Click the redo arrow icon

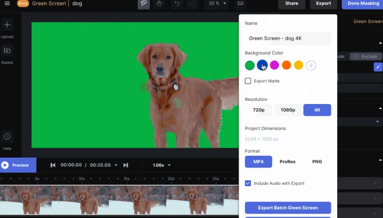[191, 4]
